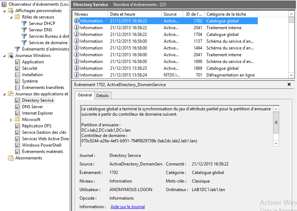This screenshot has height=211, width=297.
Task: Click description box scroll up arrow
Action: (x=276, y=109)
